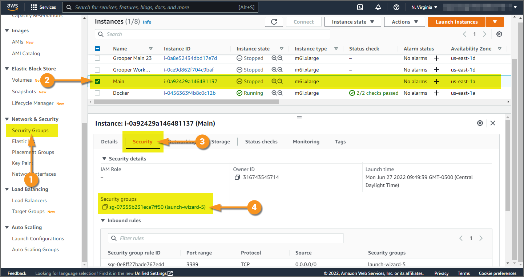Collapse the Network & Security section
Viewport: 524px width, 277px height.
tap(7, 119)
